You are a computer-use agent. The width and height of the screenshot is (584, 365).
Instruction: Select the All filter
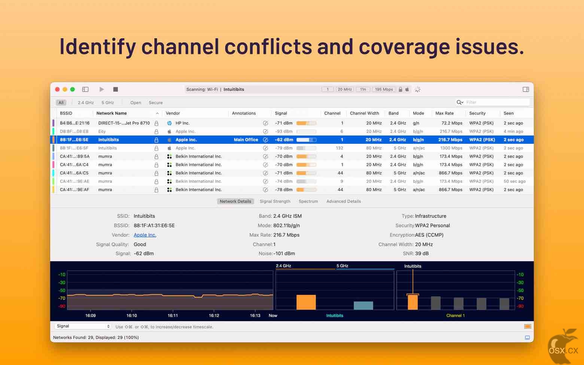point(61,103)
